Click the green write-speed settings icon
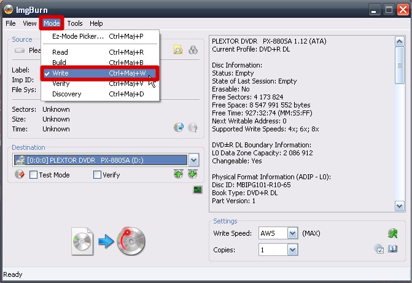412x283 pixels. [x=393, y=233]
